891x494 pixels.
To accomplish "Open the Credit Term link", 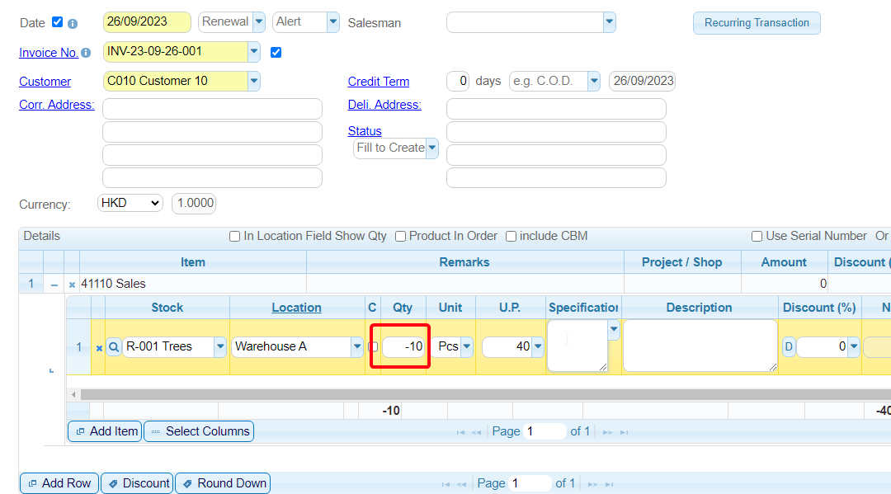I will click(378, 82).
